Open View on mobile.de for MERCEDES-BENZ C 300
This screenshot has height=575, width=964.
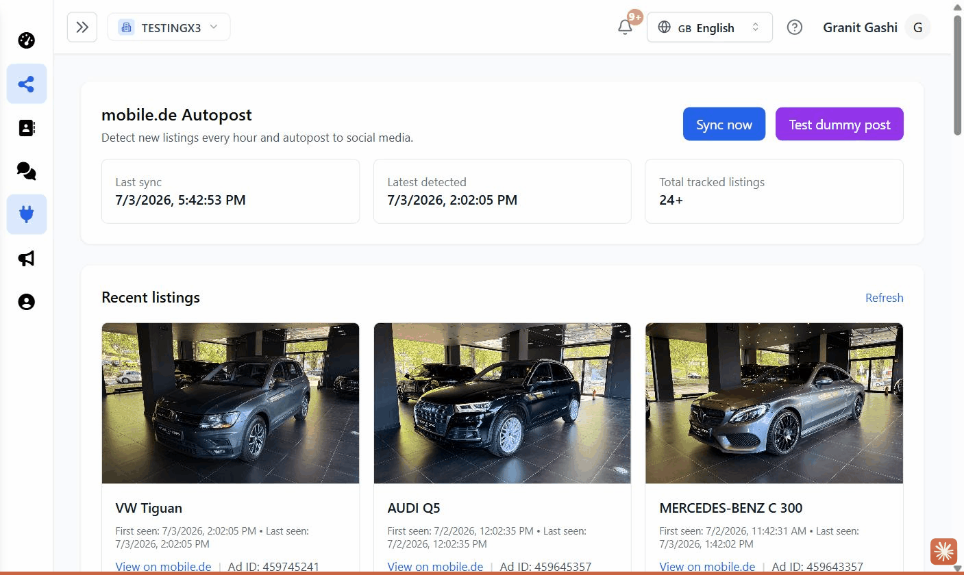point(707,567)
